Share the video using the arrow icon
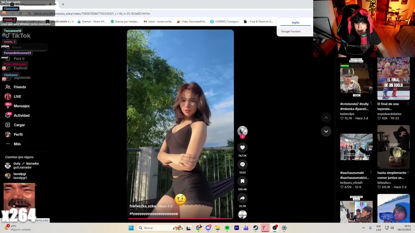Screen dimensions: 415x233 (242, 198)
